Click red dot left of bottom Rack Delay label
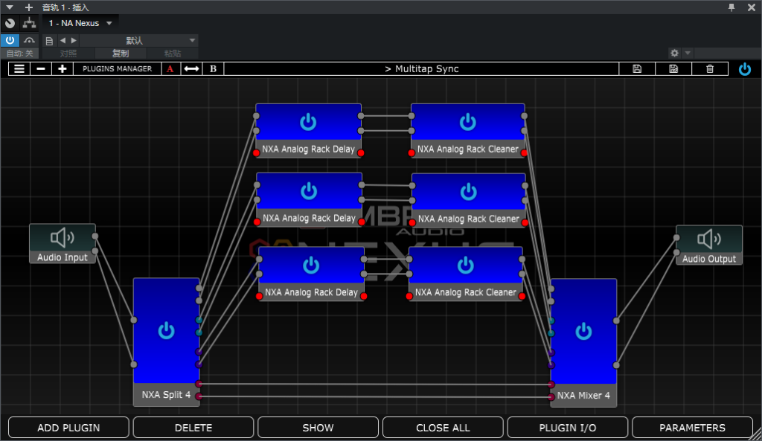 259,296
